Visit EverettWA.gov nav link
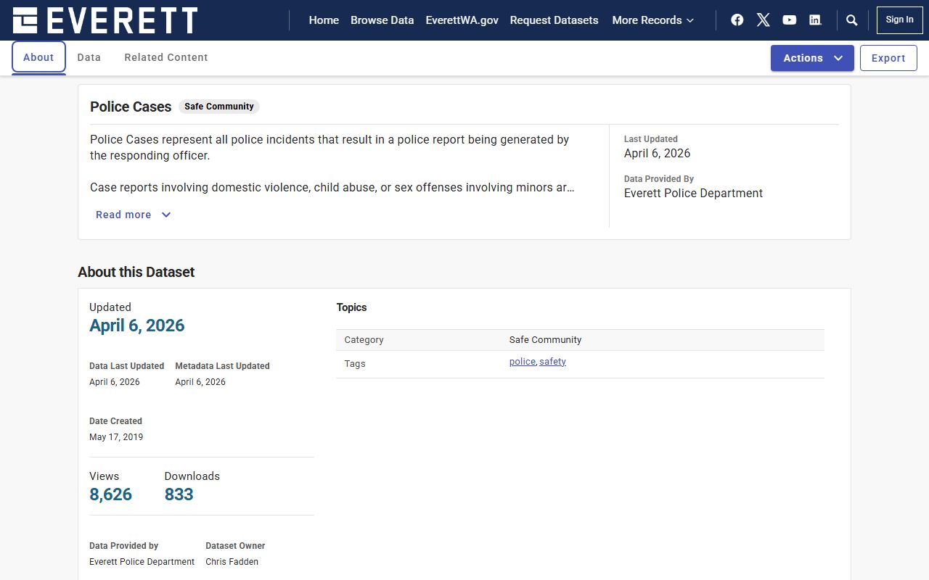The height and width of the screenshot is (580, 929). point(462,20)
